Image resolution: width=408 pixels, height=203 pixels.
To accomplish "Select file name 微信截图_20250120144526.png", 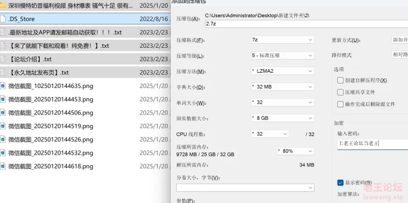I will coord(50,140).
